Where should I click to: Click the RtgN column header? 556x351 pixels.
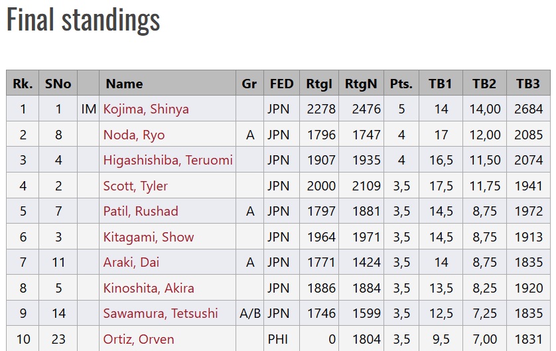[361, 84]
